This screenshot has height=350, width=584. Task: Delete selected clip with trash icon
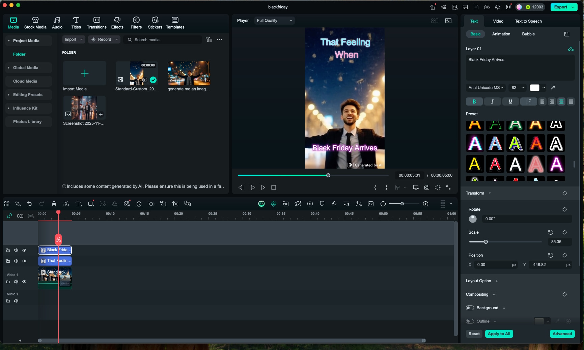click(x=54, y=204)
